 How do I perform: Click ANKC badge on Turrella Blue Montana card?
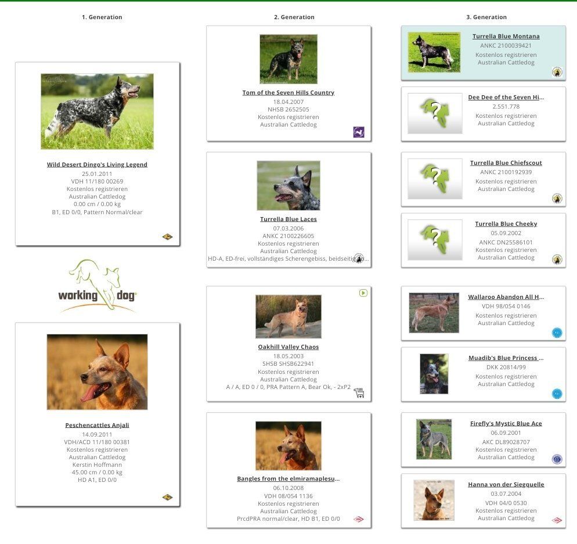coord(557,72)
